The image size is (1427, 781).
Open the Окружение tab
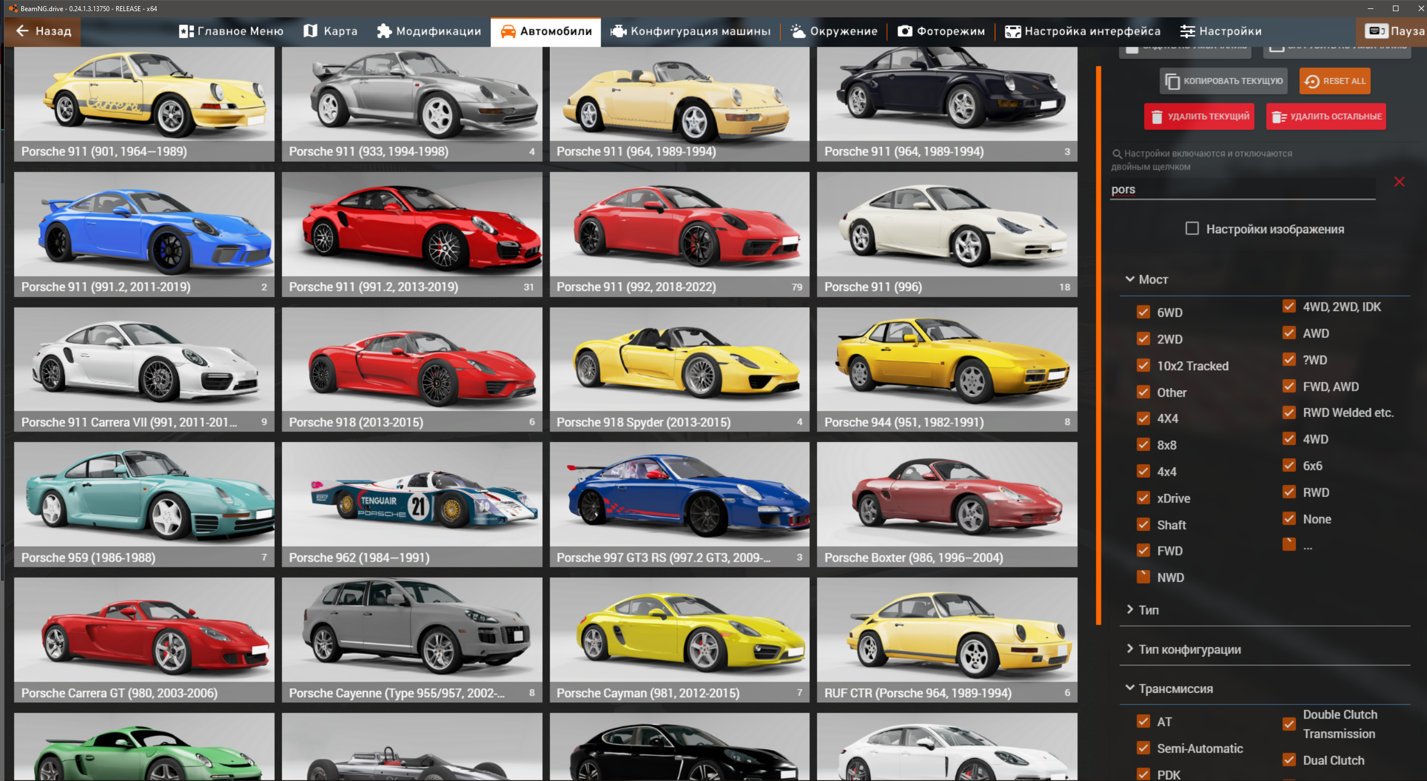coord(834,31)
